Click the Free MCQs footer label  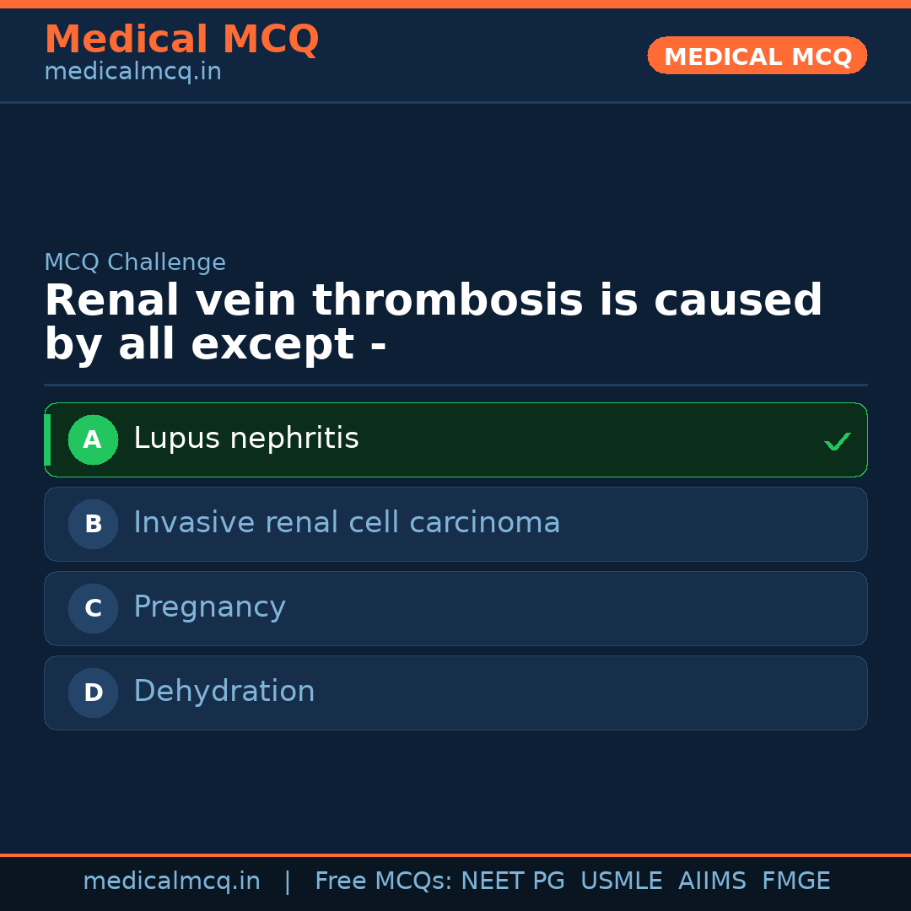383,881
